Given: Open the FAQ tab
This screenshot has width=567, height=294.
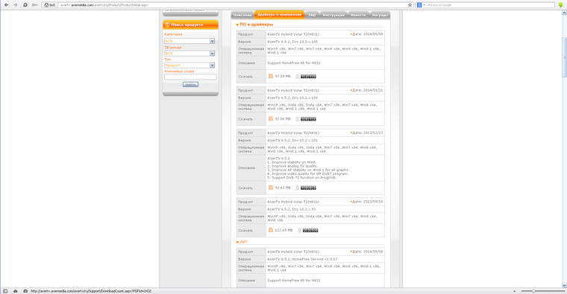Looking at the screenshot, I should coord(312,15).
